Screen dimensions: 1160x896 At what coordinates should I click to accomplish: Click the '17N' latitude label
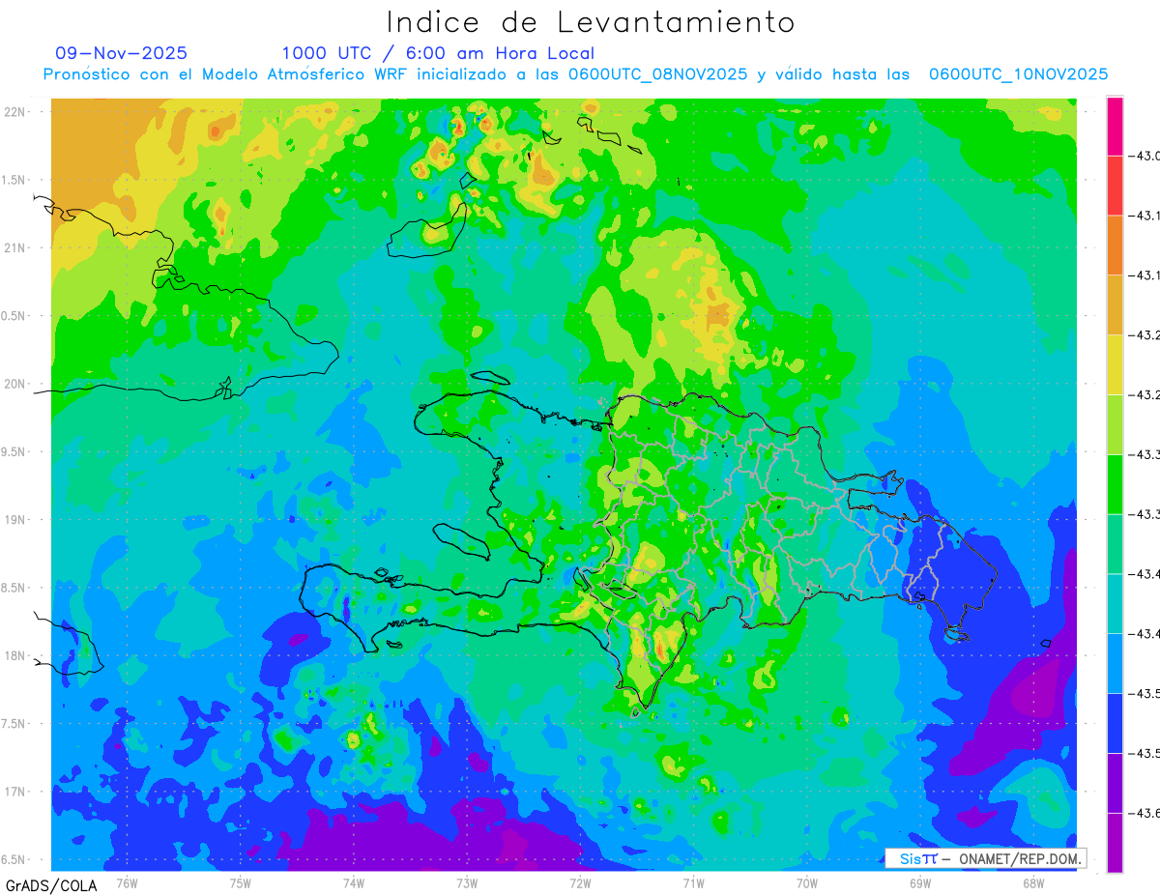click(x=14, y=792)
